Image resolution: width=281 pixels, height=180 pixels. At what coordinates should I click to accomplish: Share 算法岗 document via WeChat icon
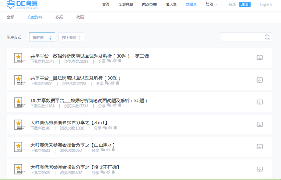click(x=107, y=83)
